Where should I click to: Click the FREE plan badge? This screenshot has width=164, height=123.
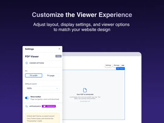point(58,56)
